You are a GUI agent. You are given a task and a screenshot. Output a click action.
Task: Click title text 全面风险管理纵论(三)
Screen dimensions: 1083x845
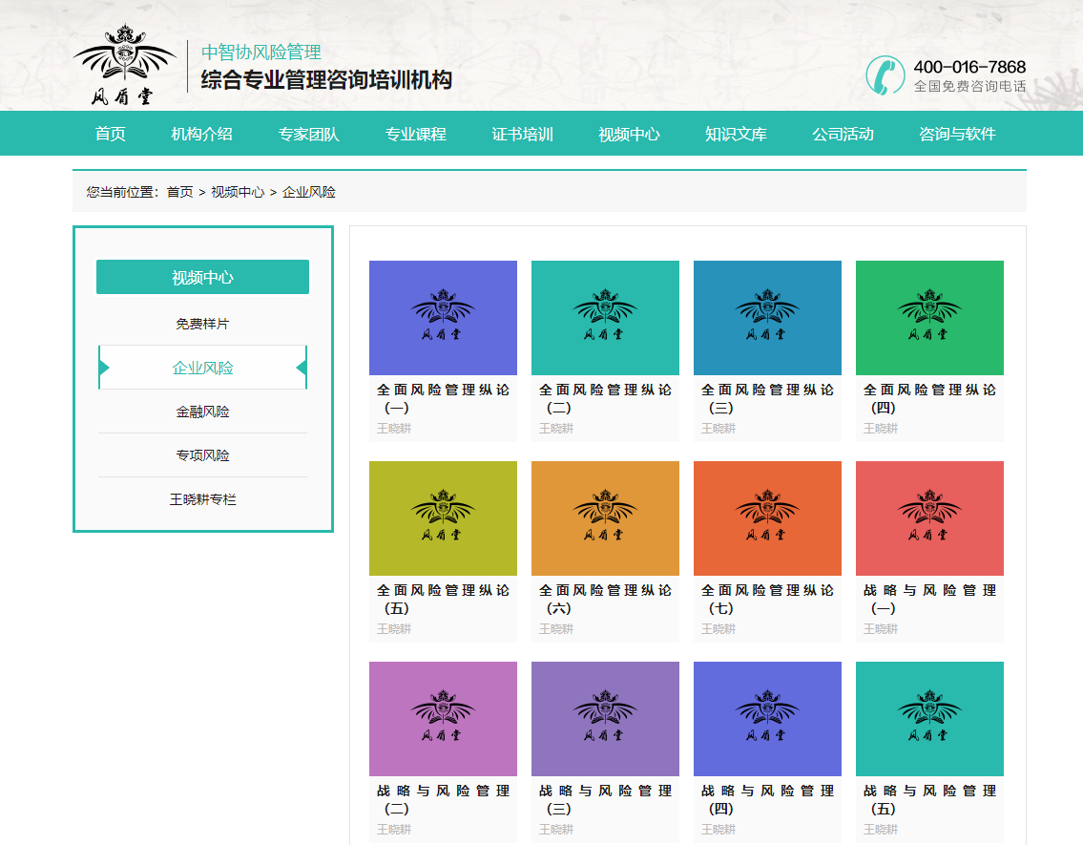(x=767, y=399)
